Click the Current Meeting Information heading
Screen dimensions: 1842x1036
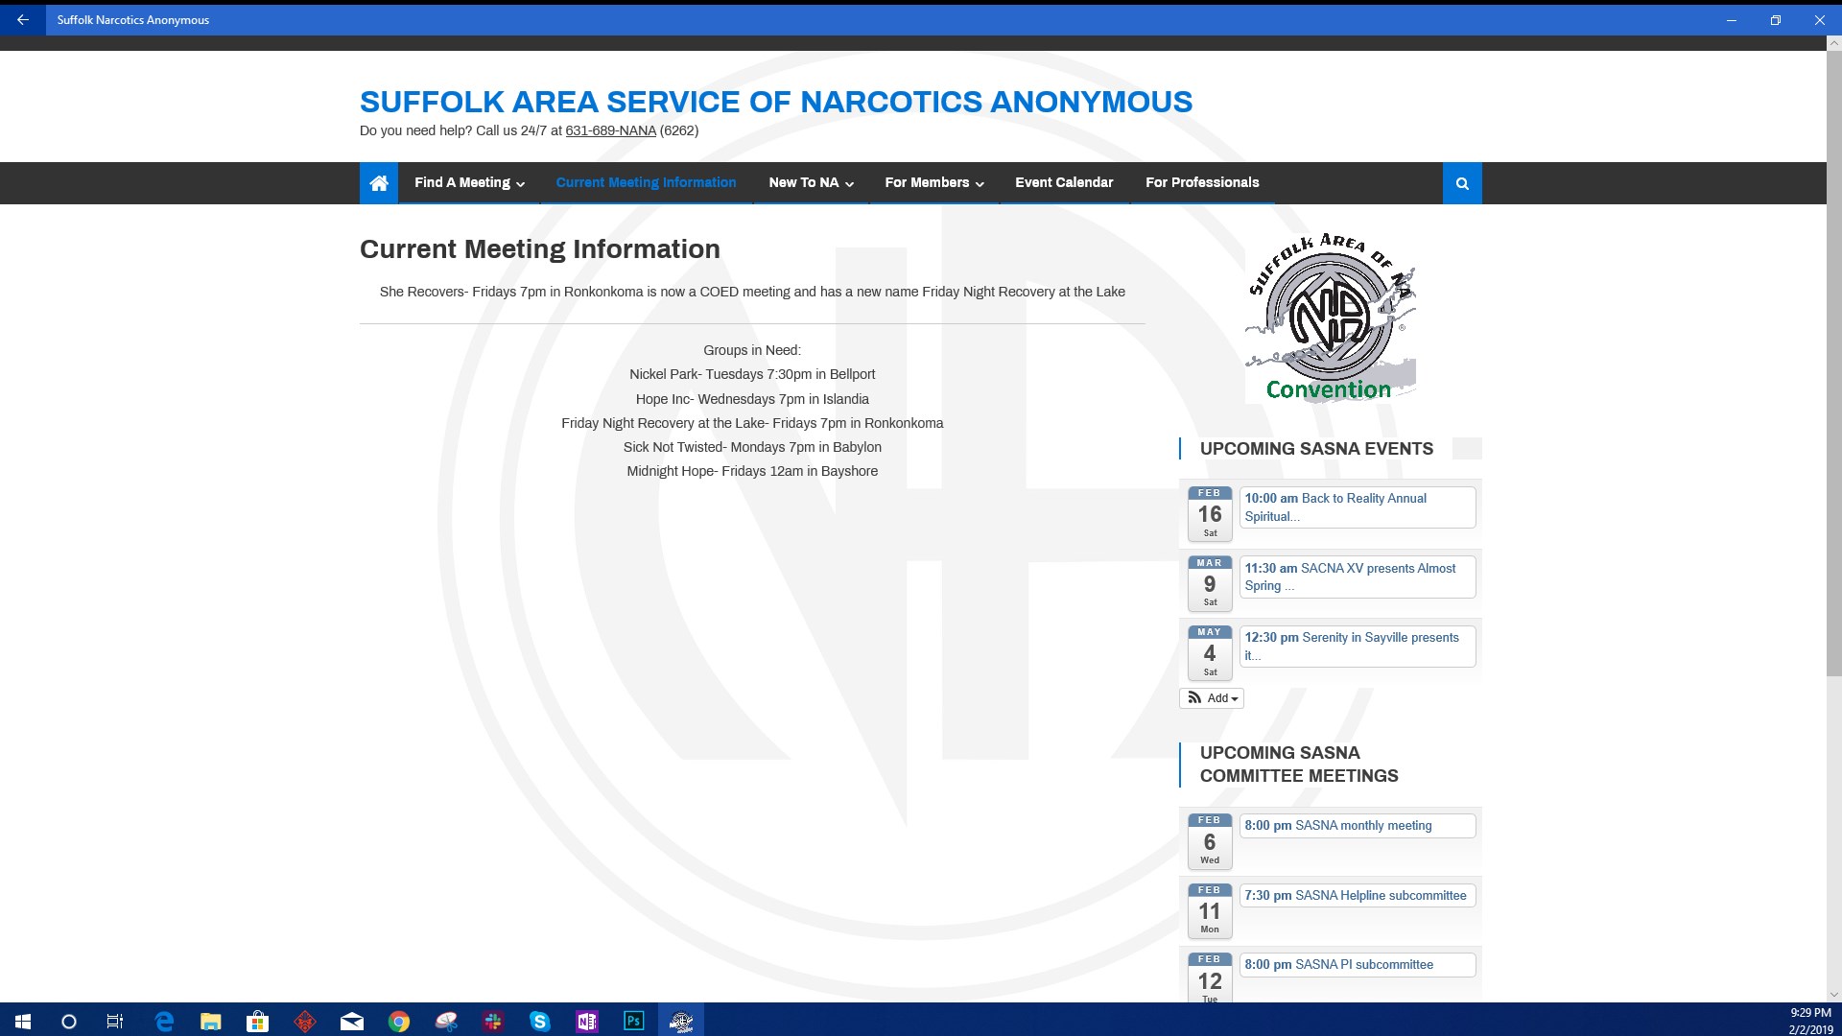coord(540,249)
